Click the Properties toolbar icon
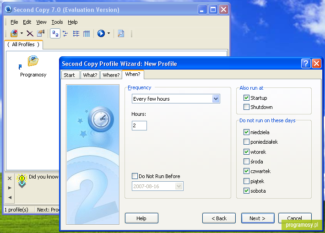The height and width of the screenshot is (233, 325). pyautogui.click(x=41, y=33)
